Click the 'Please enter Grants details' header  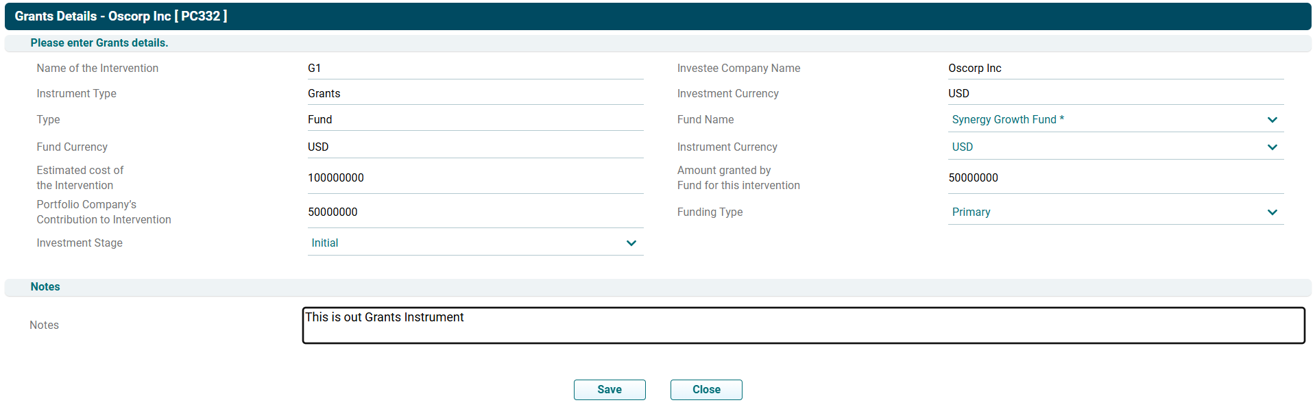[99, 43]
